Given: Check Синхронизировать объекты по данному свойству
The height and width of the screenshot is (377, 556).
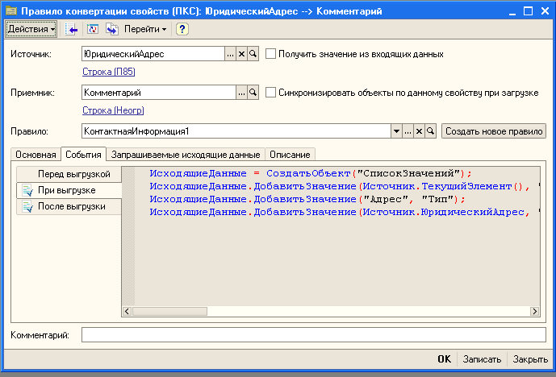Looking at the screenshot, I should pos(270,93).
